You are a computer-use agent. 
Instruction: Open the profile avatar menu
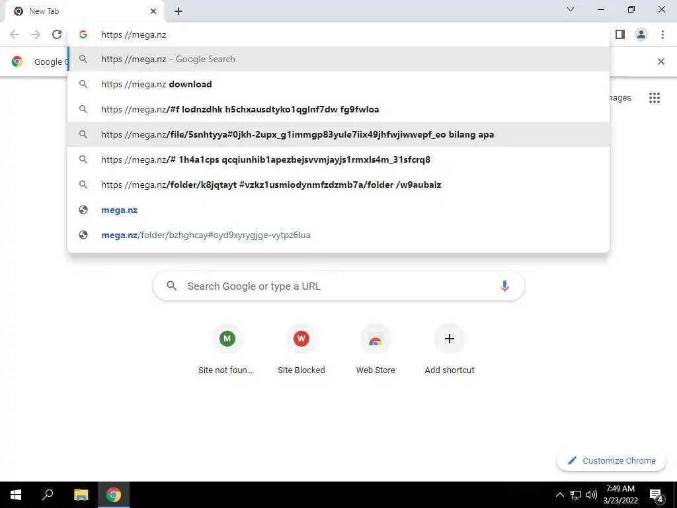[x=641, y=34]
